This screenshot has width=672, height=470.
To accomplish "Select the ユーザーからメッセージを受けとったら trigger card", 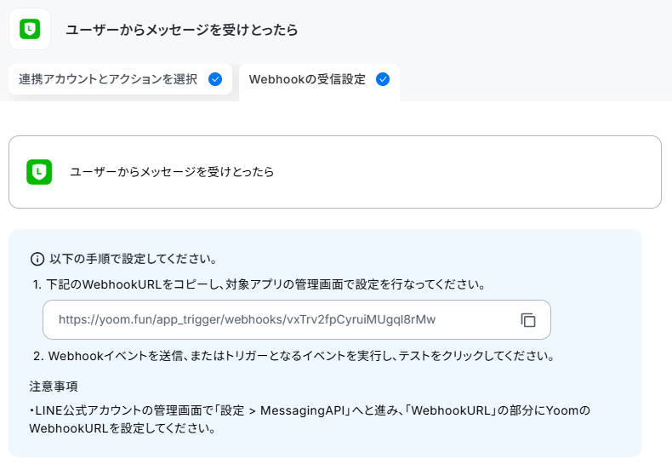I will [x=335, y=172].
